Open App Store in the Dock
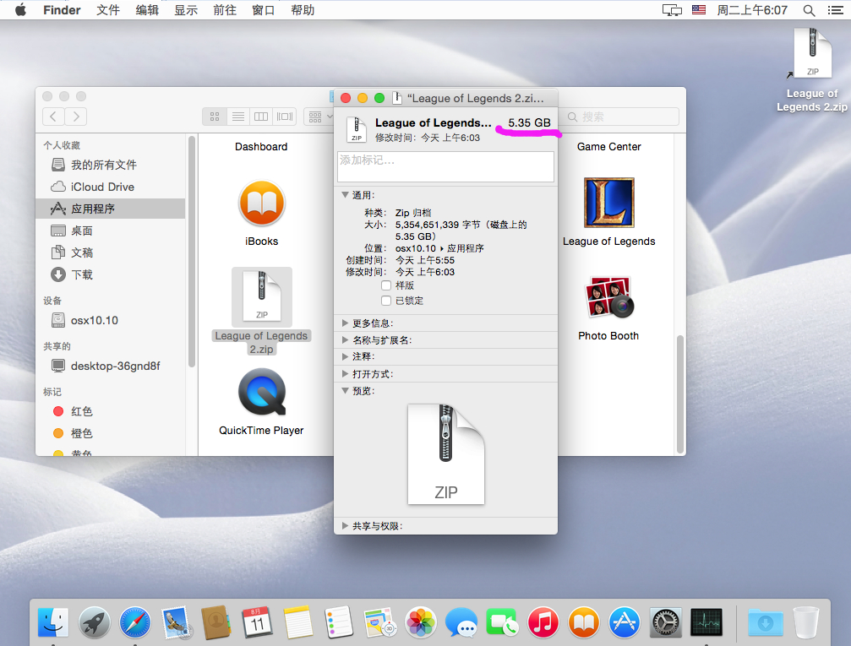Screen dimensions: 851x646 (625, 622)
